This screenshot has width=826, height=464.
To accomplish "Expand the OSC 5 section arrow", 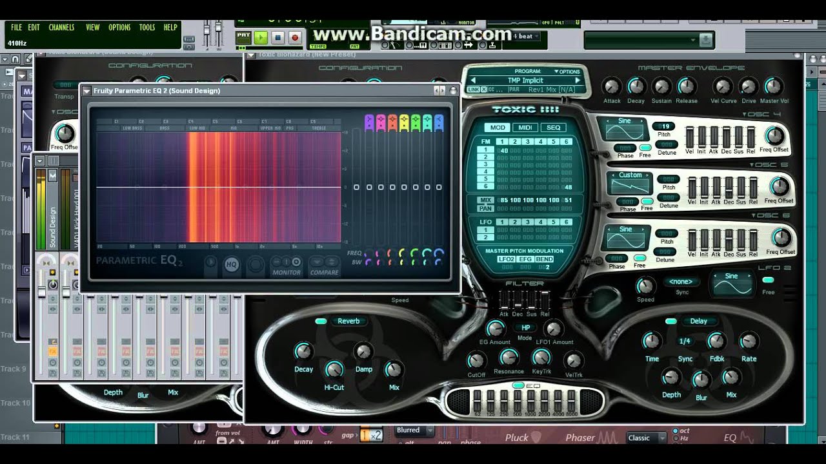I will pyautogui.click(x=752, y=165).
